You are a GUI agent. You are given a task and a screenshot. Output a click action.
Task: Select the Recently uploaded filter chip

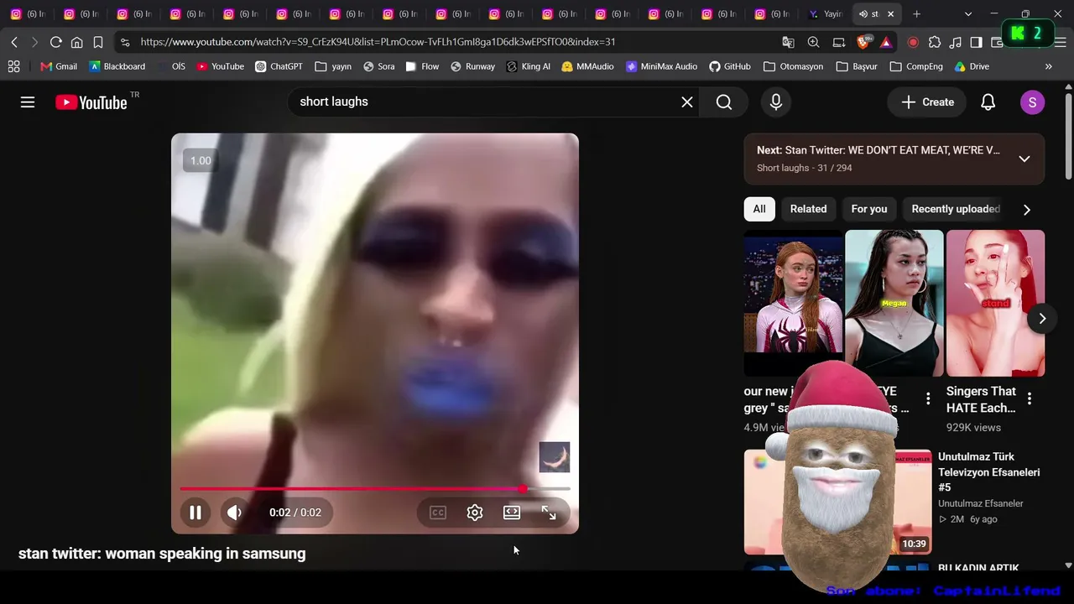(956, 209)
